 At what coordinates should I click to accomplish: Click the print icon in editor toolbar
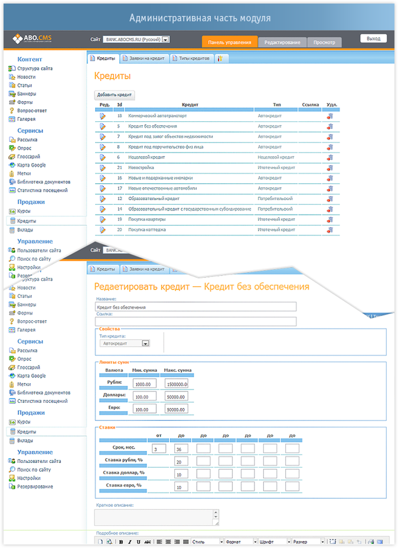tap(371, 541)
